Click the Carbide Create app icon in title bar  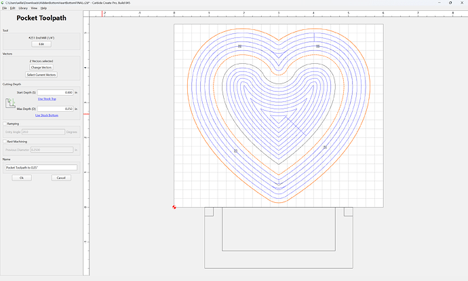tap(3, 3)
